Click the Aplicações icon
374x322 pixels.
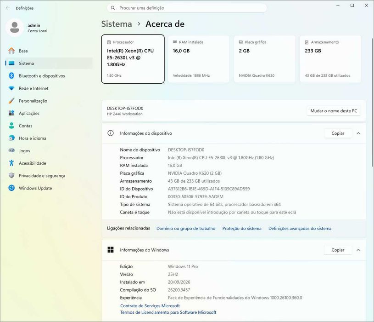coord(11,113)
